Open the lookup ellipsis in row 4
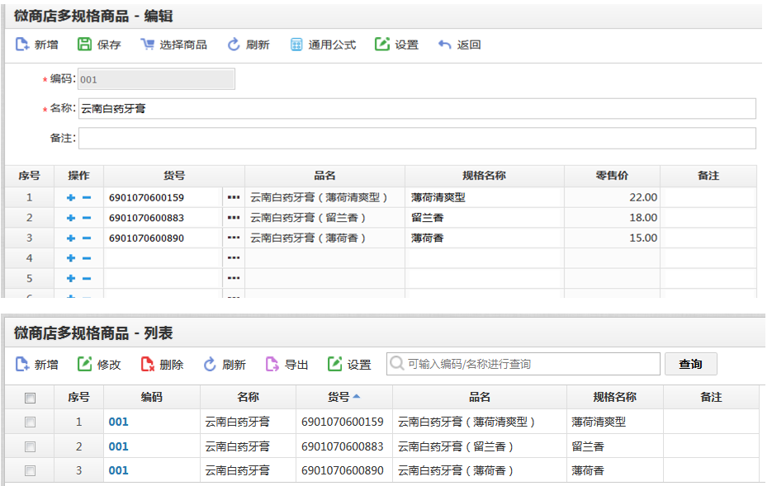 pos(234,258)
